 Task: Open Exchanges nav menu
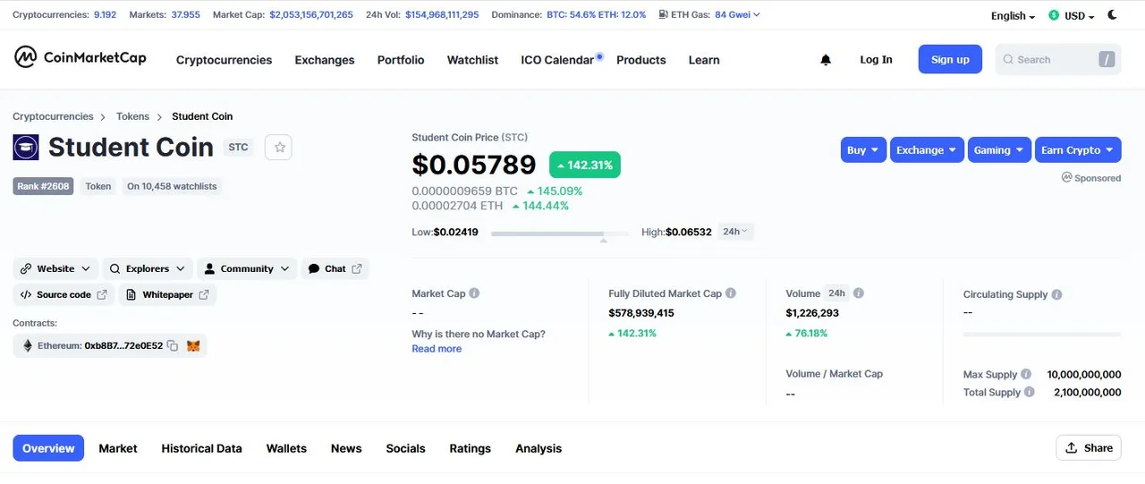click(x=325, y=60)
